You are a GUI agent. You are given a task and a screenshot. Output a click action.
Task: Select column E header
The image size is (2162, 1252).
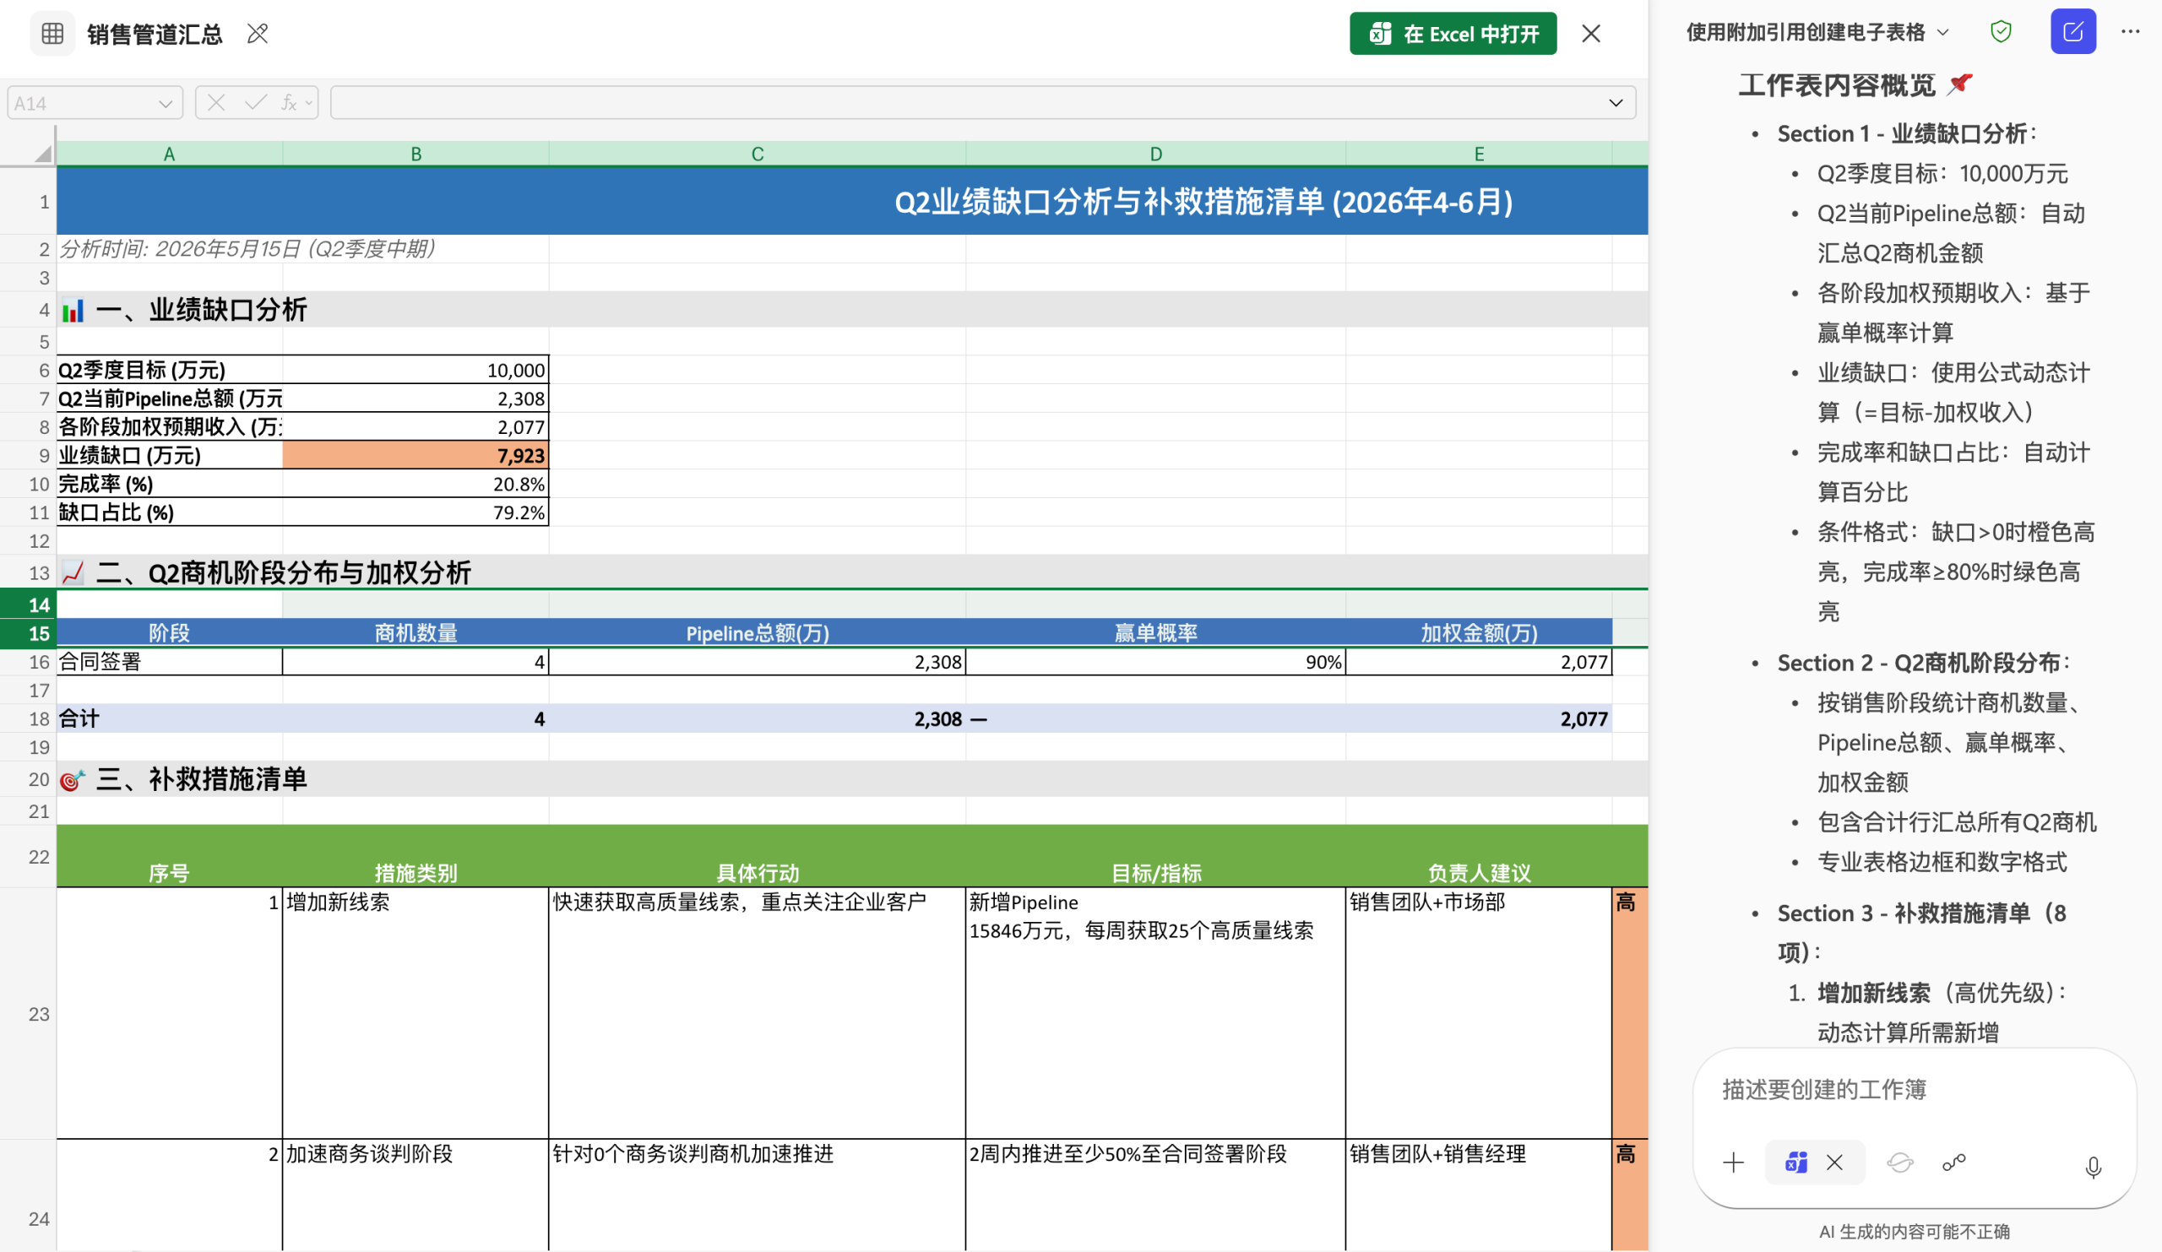coord(1478,154)
